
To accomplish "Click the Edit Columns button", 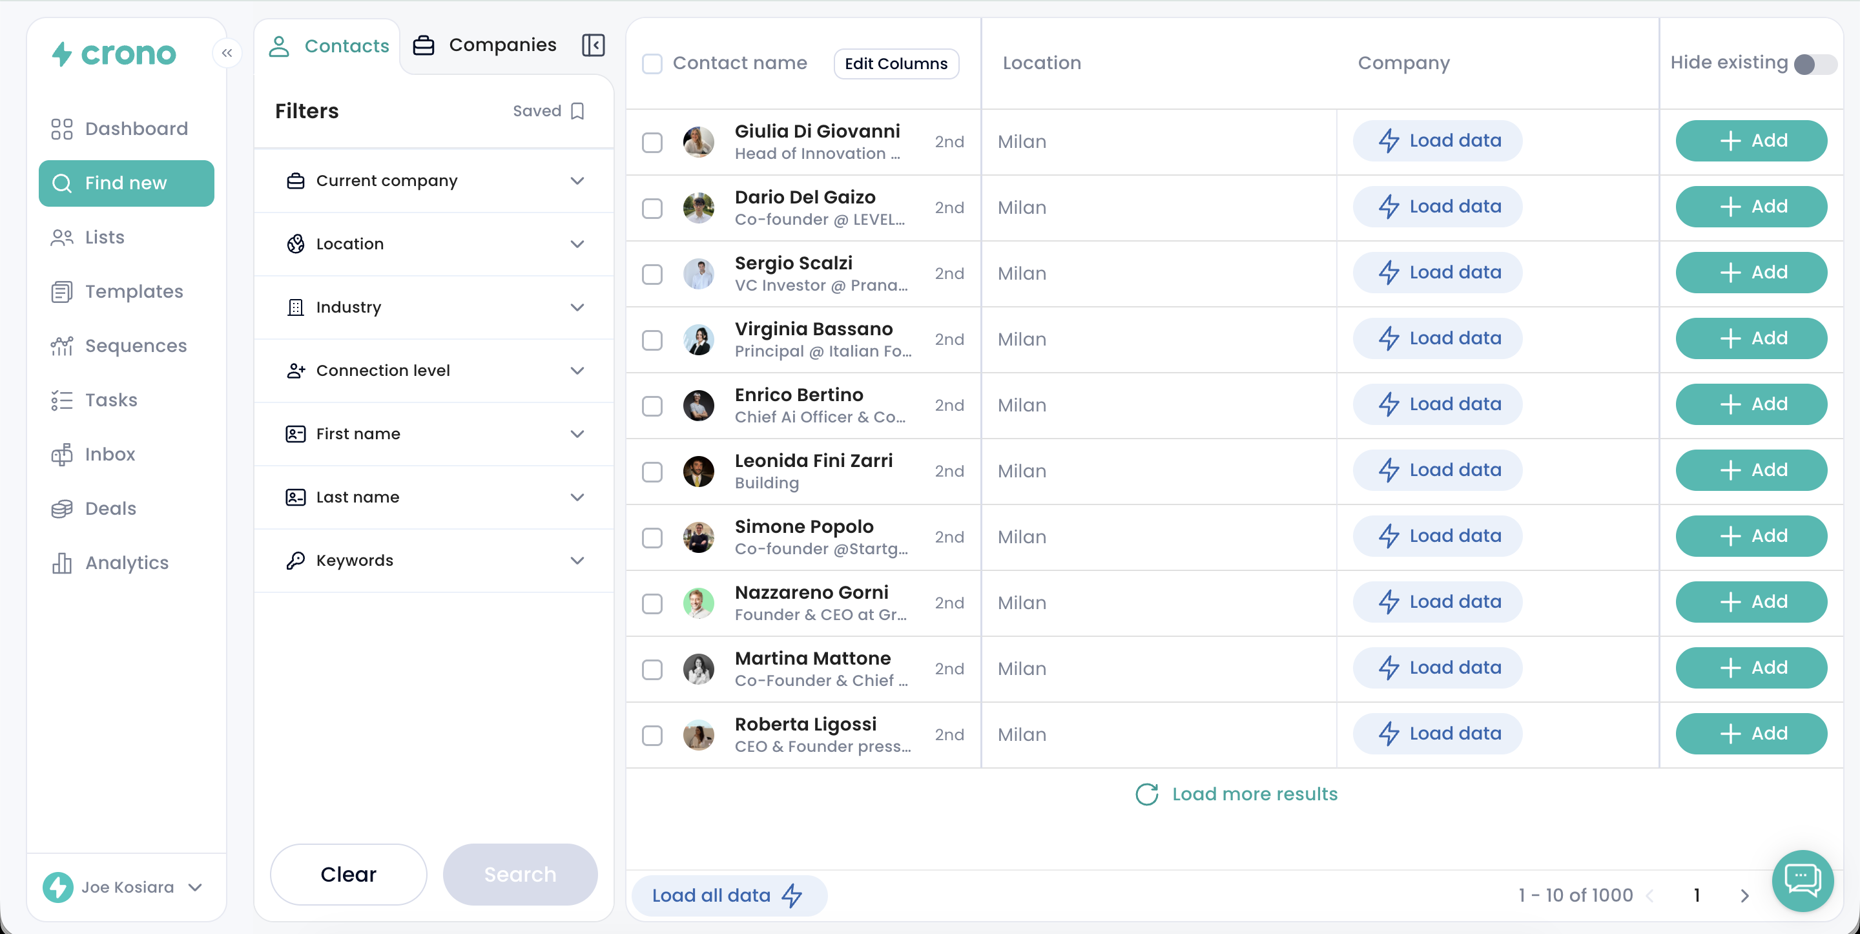I will pos(895,63).
